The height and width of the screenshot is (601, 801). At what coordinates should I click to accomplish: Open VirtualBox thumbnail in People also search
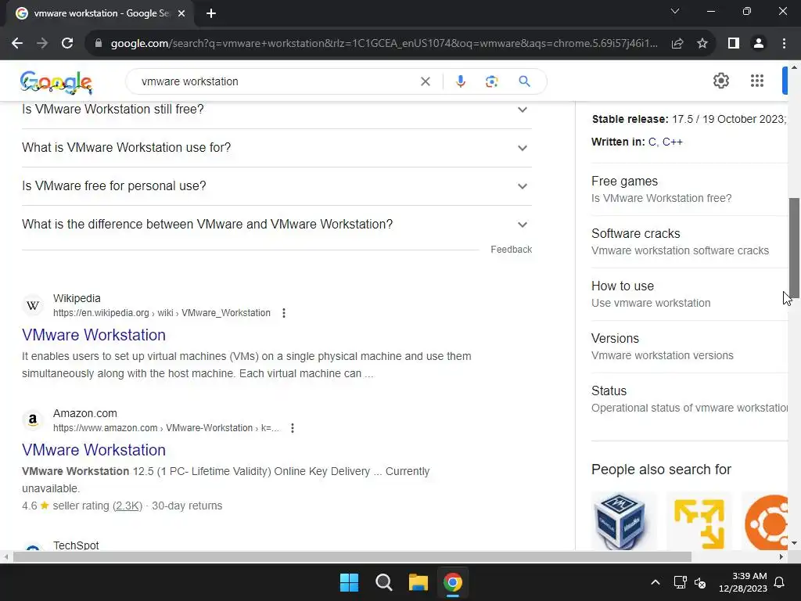[x=623, y=520]
